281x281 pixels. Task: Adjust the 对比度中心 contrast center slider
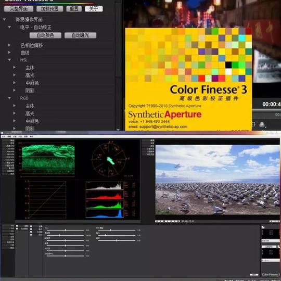point(66,256)
